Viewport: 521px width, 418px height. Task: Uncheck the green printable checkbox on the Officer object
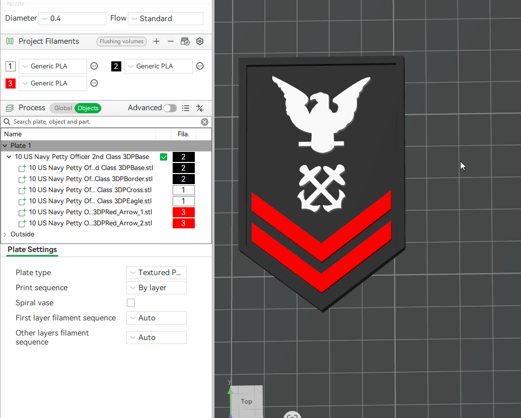pos(164,156)
